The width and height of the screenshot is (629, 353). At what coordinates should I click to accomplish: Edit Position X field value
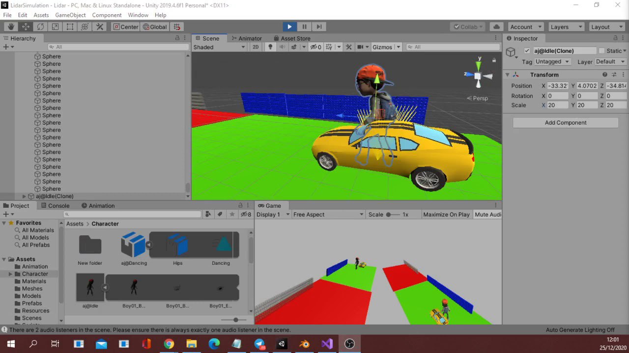[558, 86]
